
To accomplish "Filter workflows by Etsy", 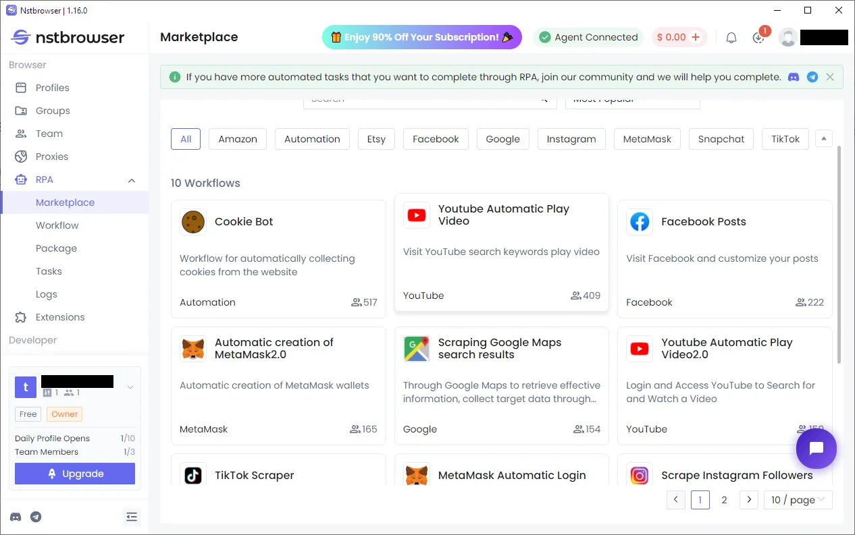I will (376, 139).
